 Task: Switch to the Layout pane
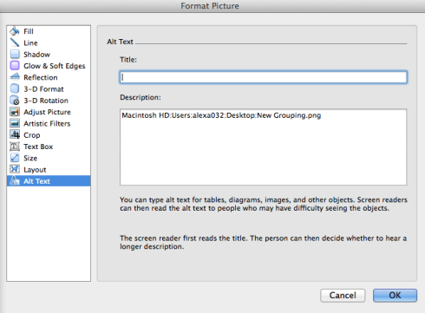[x=49, y=170]
